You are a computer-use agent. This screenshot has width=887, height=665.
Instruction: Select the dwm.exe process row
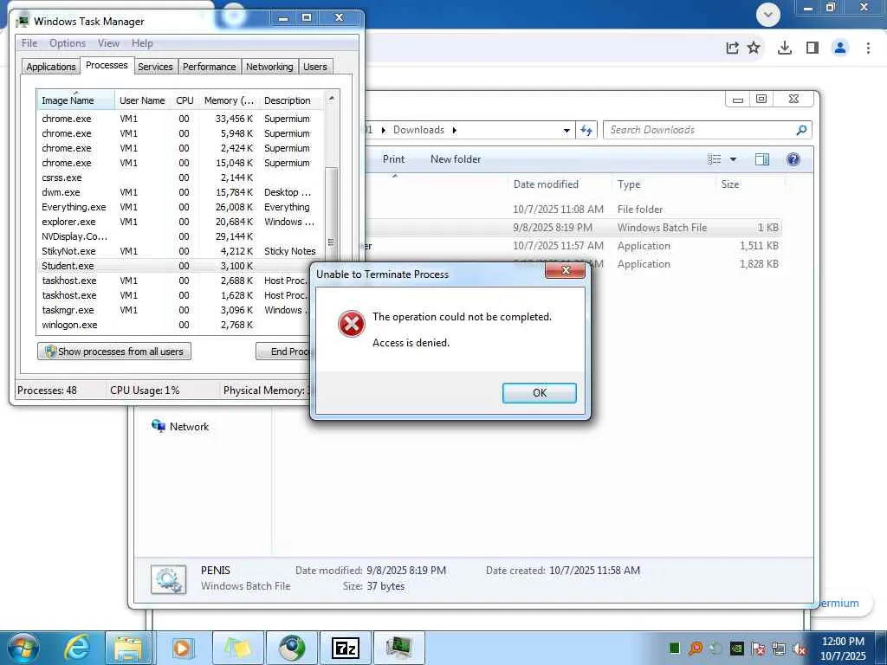tap(180, 192)
